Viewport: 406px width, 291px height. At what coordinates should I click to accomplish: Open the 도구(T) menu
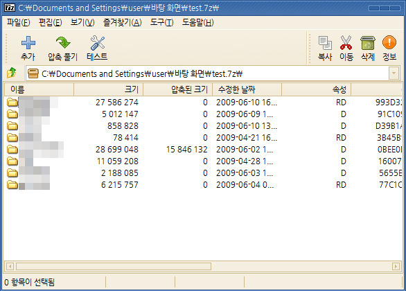pyautogui.click(x=162, y=23)
